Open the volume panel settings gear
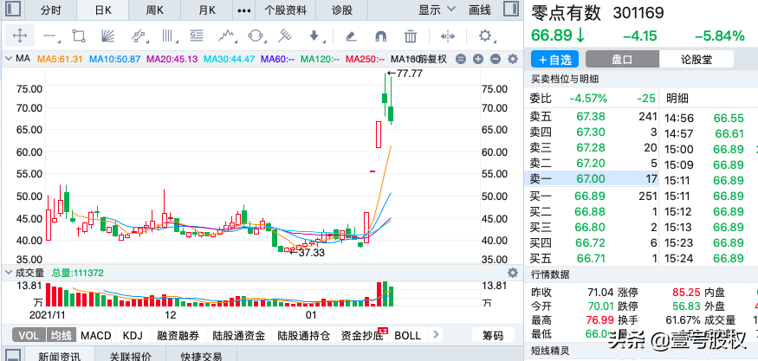758x361 pixels. pos(513,272)
